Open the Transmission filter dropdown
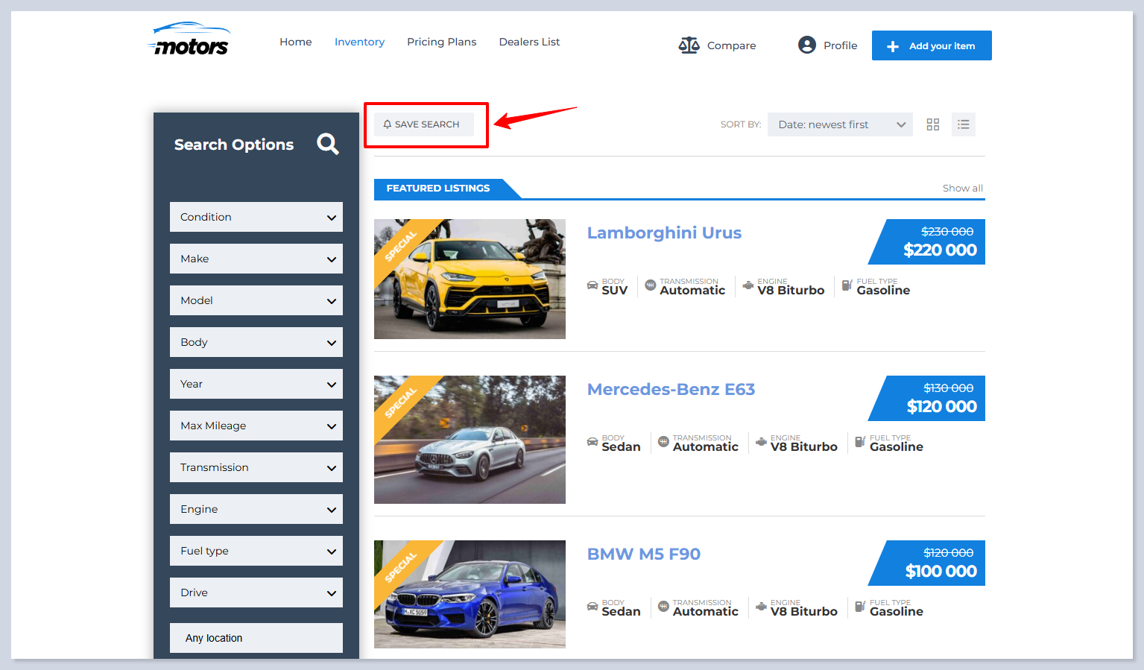Screen dimensions: 1144x670 click(256, 467)
